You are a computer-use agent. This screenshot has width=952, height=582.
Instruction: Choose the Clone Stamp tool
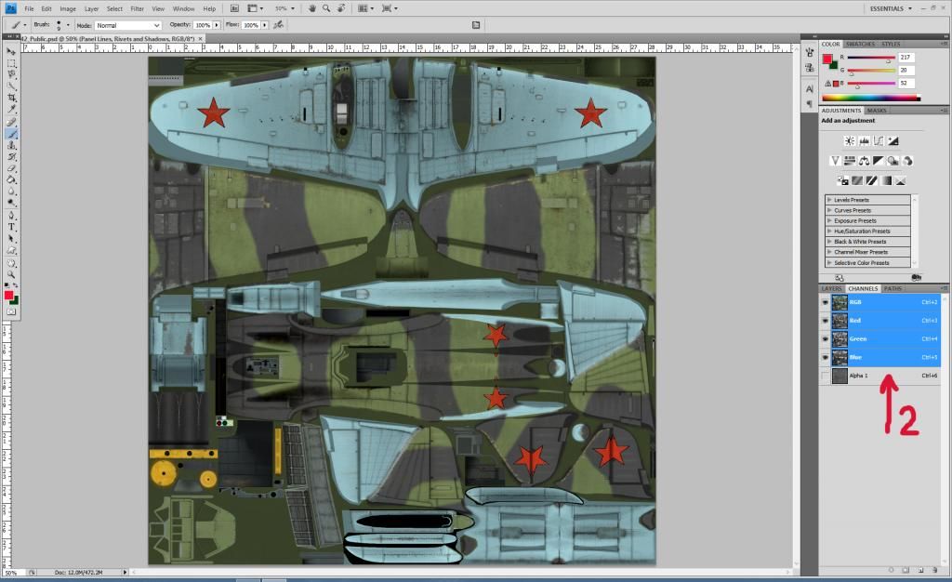point(12,145)
